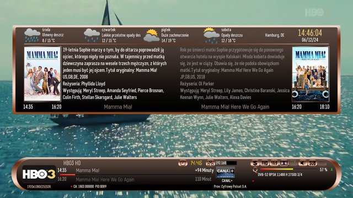Click the DVB-S2 8PSK 11488 transponder info
The height and width of the screenshot is (198, 353).
coord(280,175)
